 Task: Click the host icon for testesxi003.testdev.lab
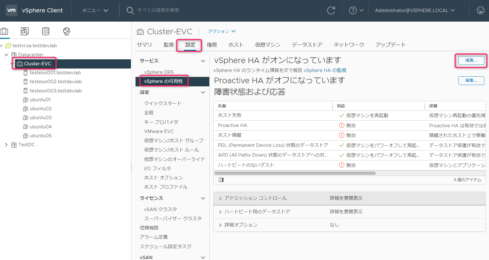[26, 91]
